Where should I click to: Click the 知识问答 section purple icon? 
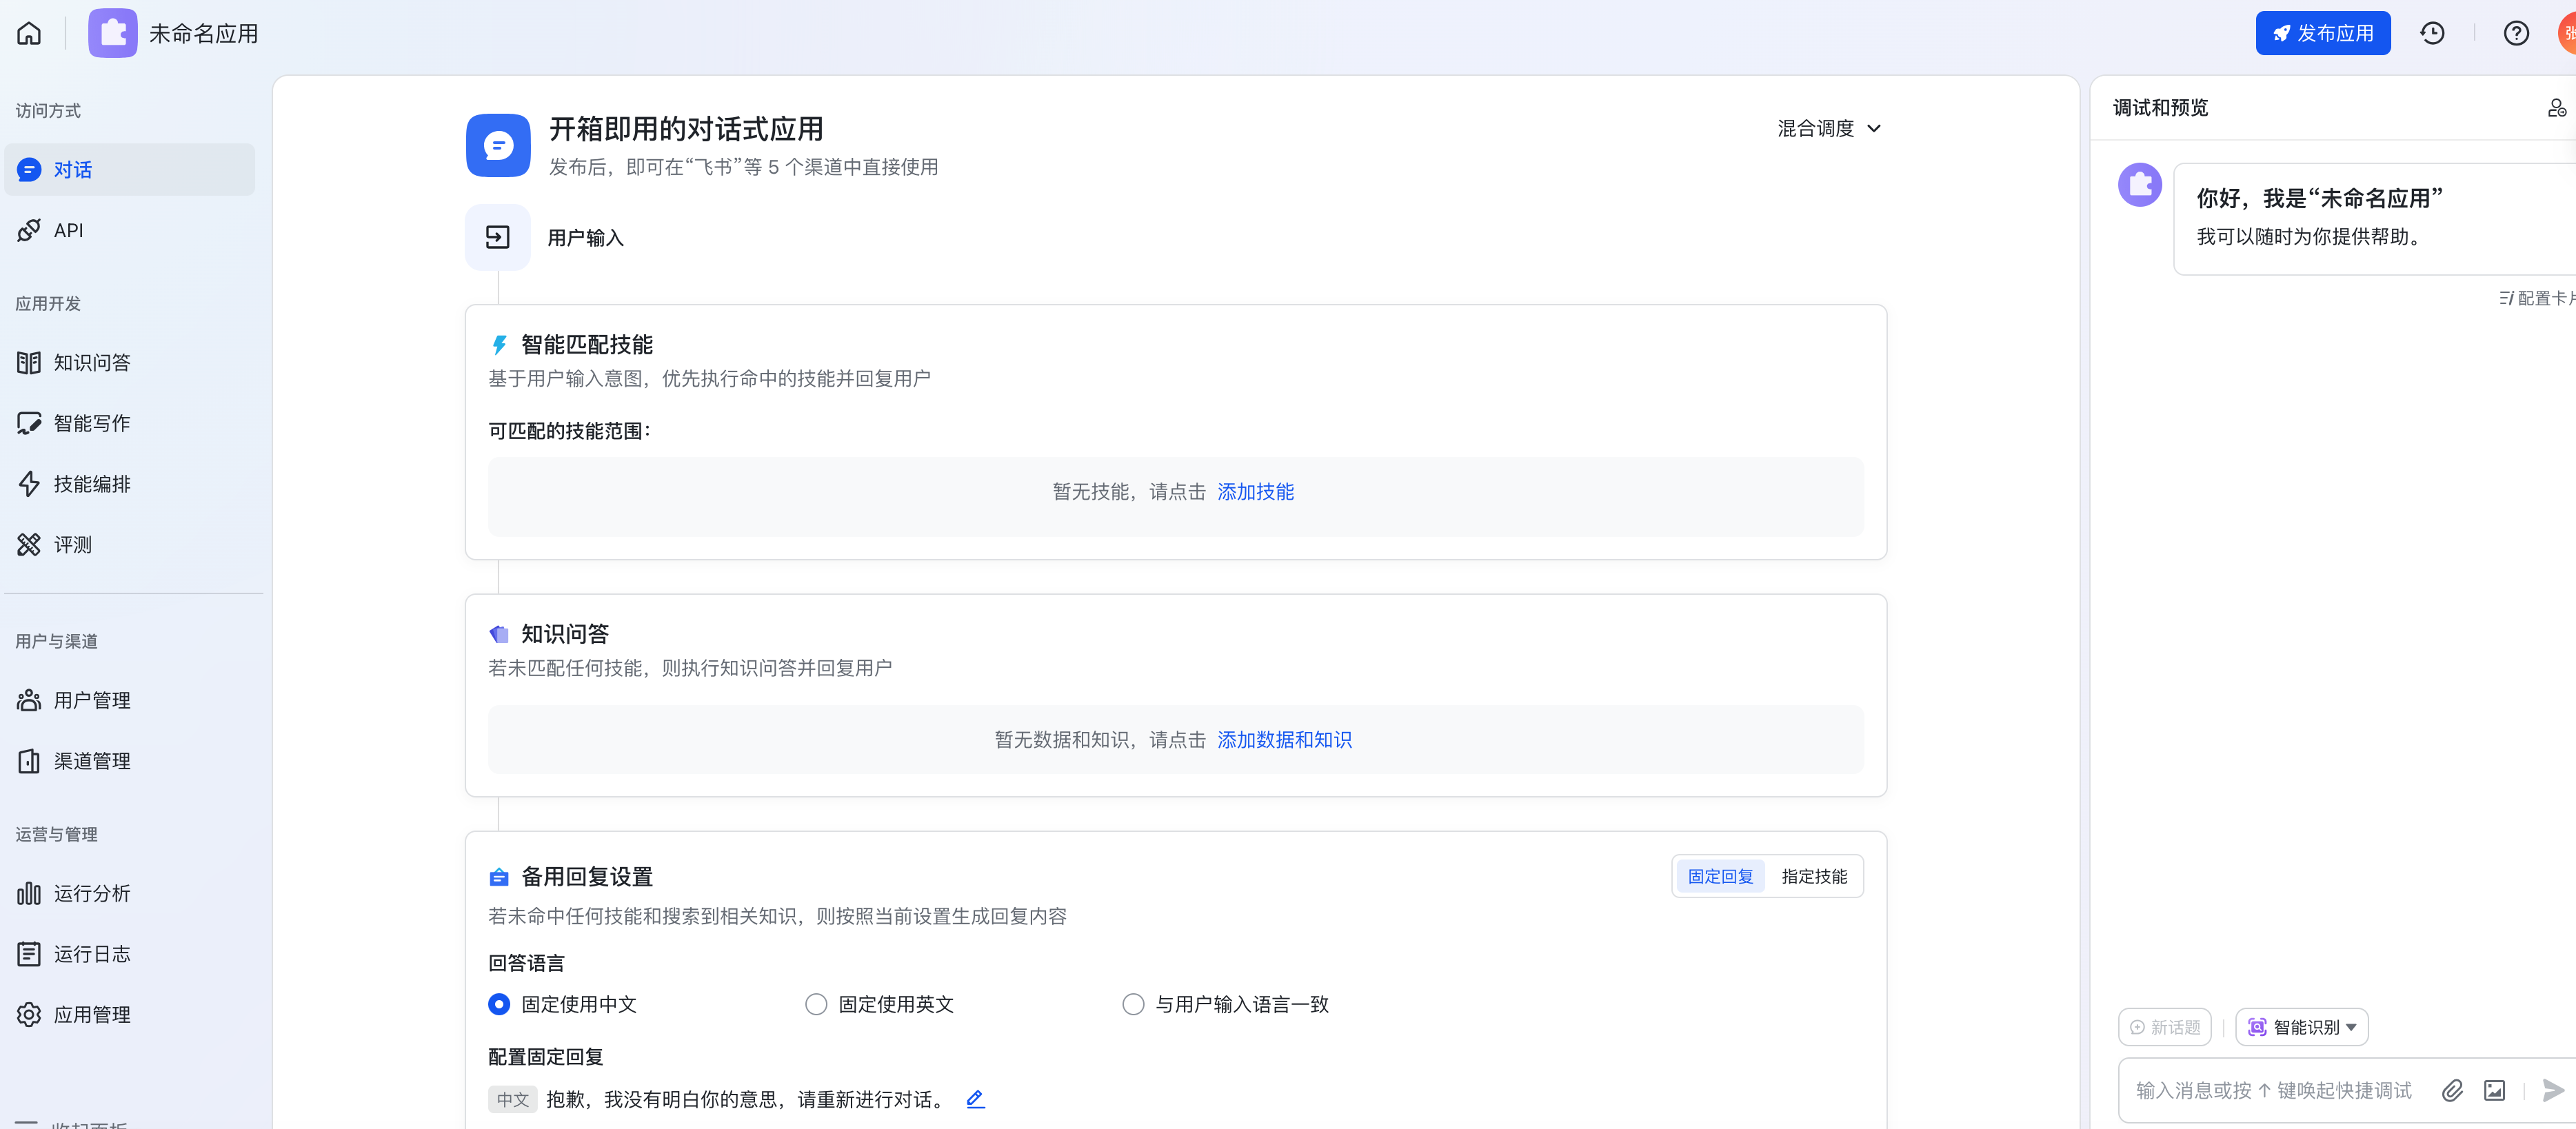click(x=499, y=634)
